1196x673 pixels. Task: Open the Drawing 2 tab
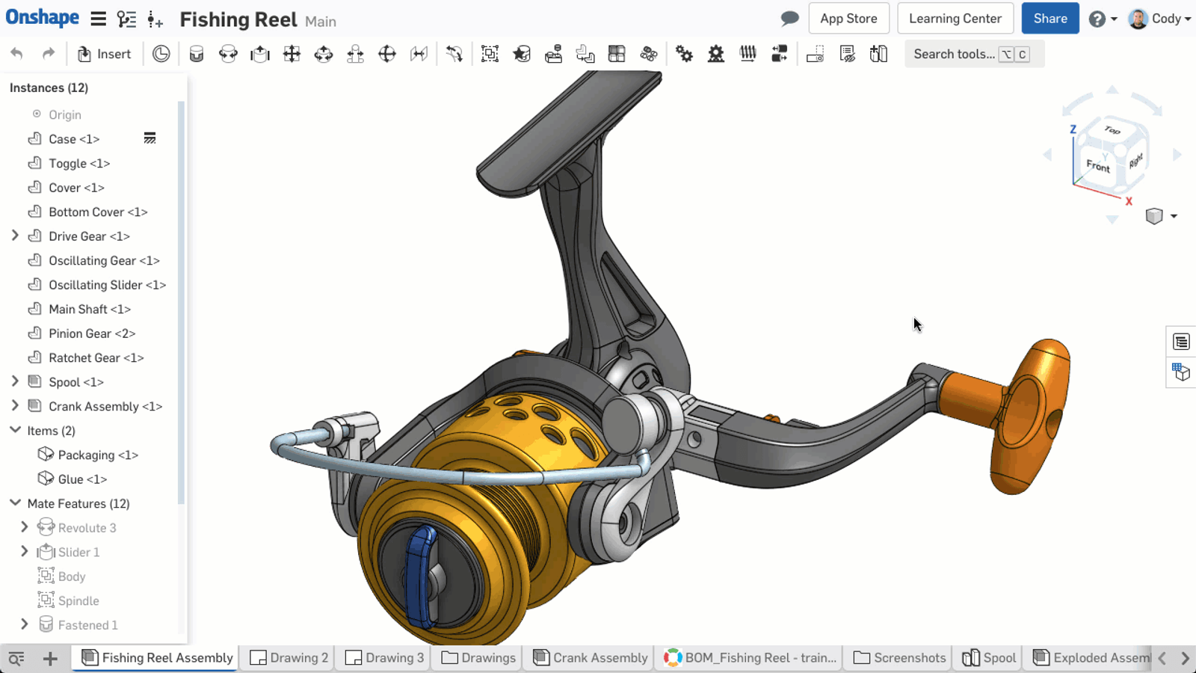(289, 657)
